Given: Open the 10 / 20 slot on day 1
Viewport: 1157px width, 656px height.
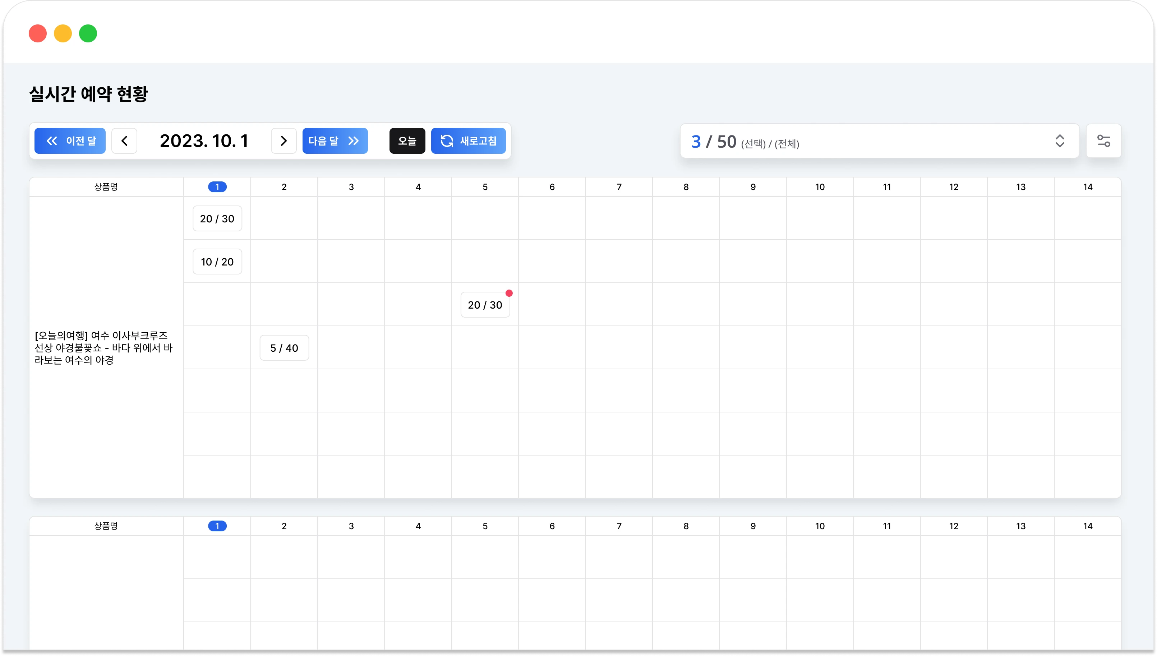Looking at the screenshot, I should point(217,262).
